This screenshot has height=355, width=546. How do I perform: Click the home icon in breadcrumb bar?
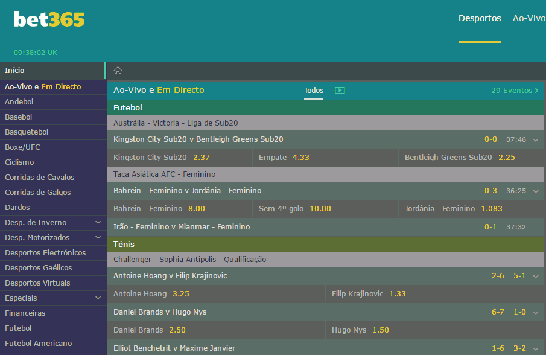pos(118,71)
